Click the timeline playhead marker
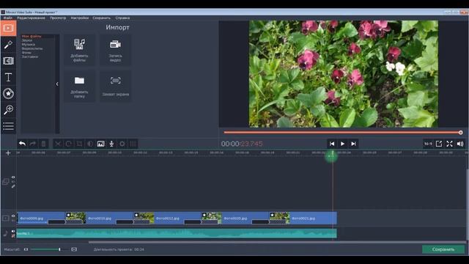Viewport: 469px width, 264px height. [x=331, y=156]
